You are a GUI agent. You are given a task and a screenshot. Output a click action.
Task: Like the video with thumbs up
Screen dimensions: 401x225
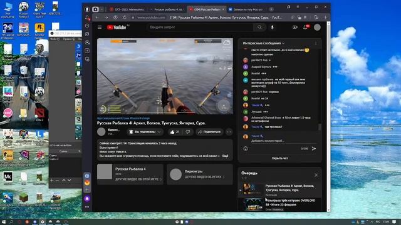pos(175,132)
